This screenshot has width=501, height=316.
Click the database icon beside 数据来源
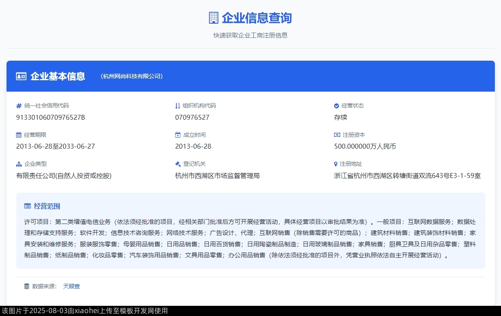tap(27, 286)
